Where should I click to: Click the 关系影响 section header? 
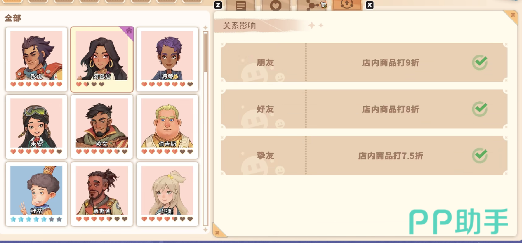point(239,26)
